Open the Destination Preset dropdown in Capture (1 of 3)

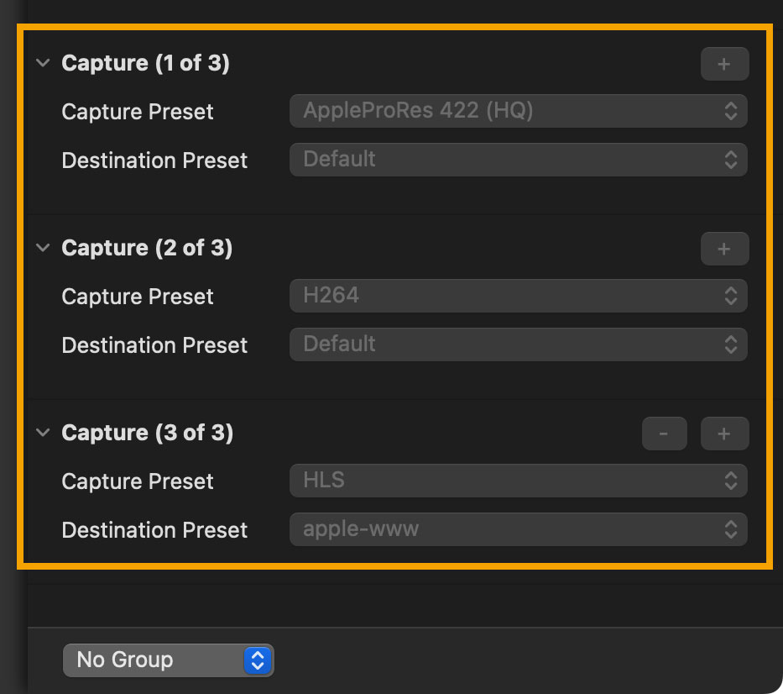point(518,160)
